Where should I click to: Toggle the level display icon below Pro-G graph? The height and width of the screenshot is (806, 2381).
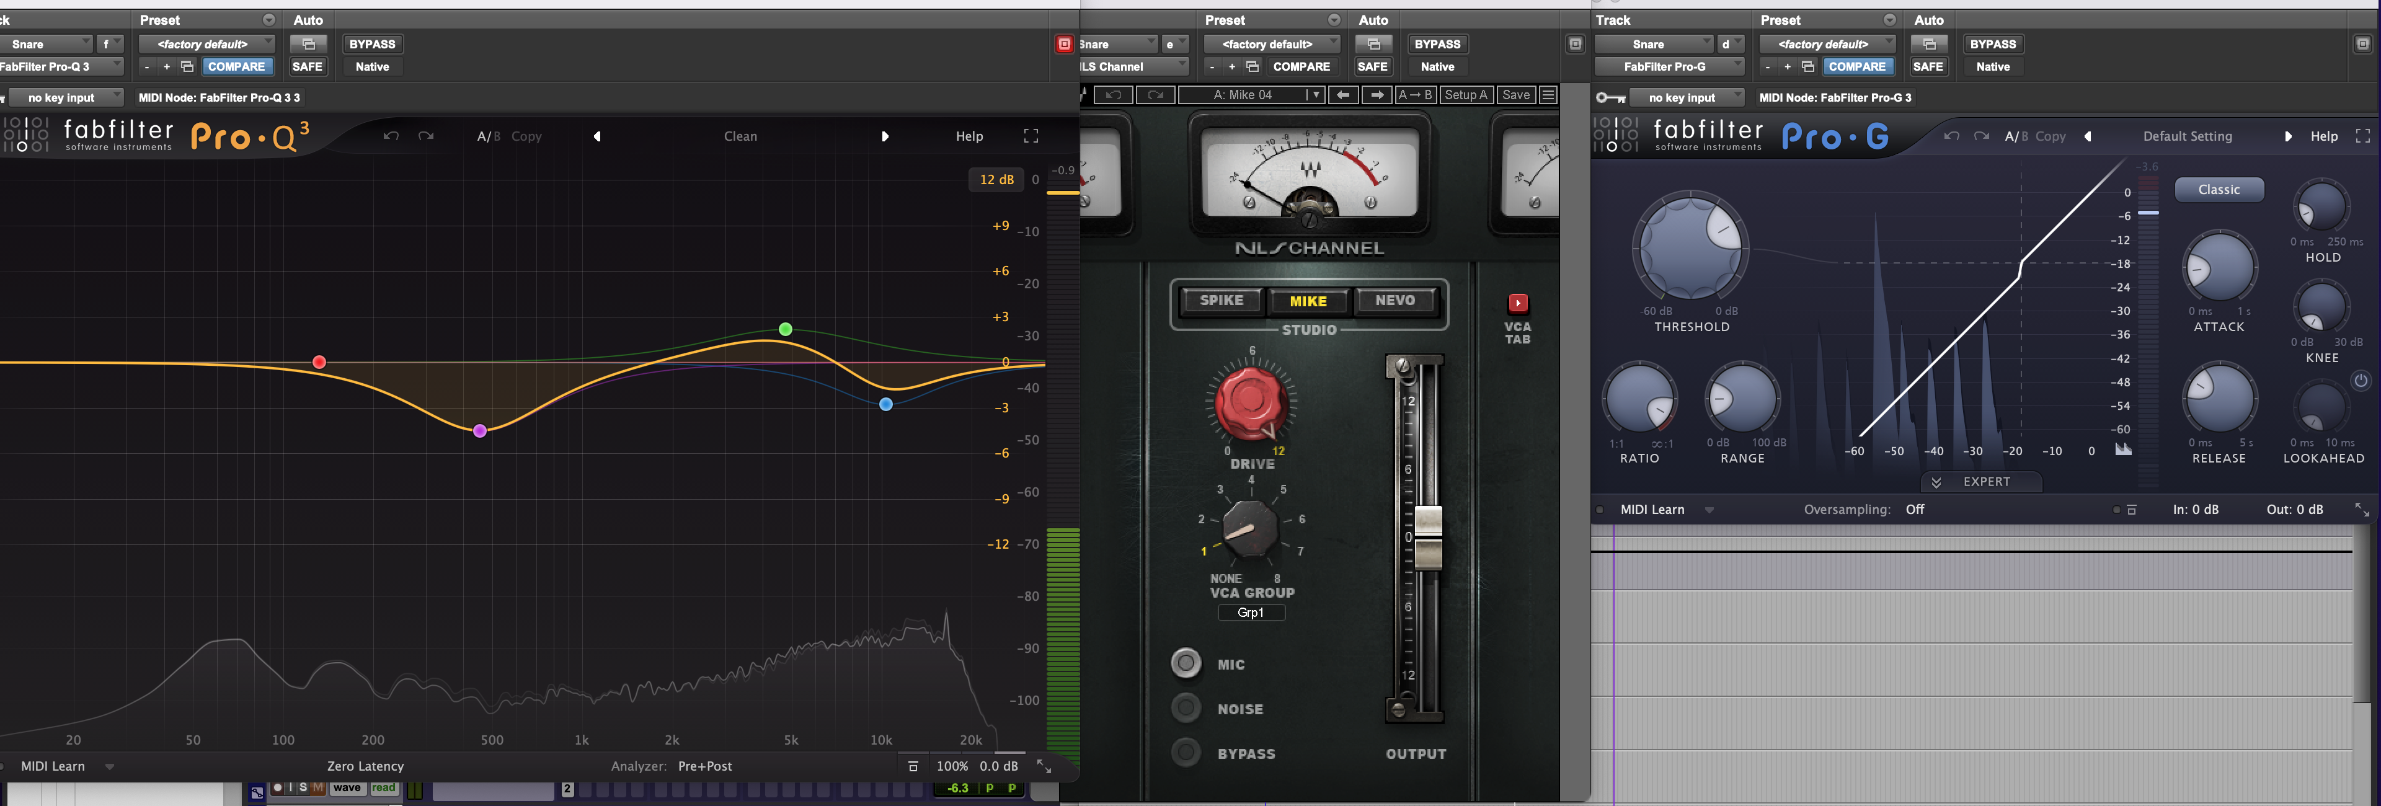(x=2123, y=449)
